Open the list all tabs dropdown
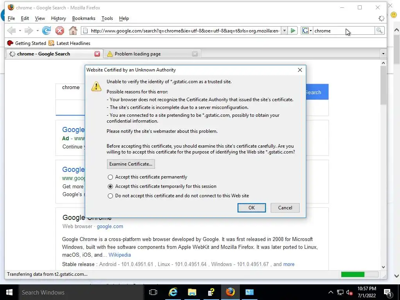400x300 pixels. coord(383,54)
